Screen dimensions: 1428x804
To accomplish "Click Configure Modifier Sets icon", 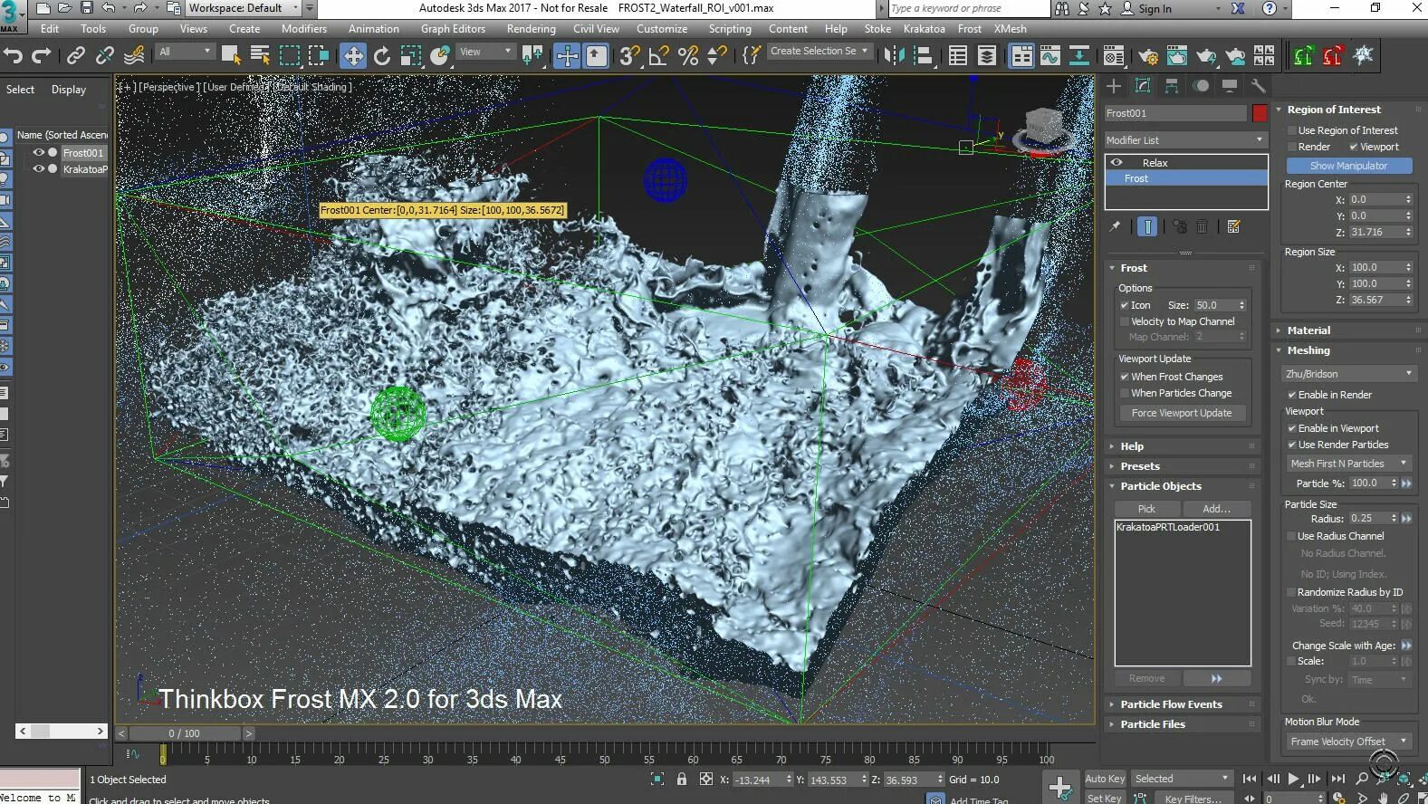I will point(1233,226).
